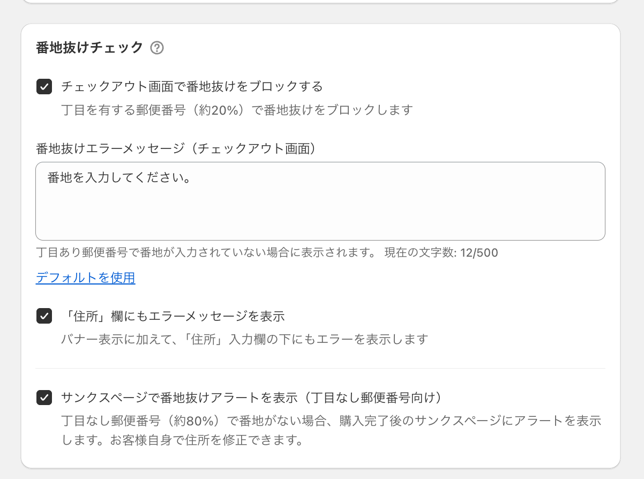Click the help icon beside 番地抜けチェック
This screenshot has height=479, width=644.
156,48
